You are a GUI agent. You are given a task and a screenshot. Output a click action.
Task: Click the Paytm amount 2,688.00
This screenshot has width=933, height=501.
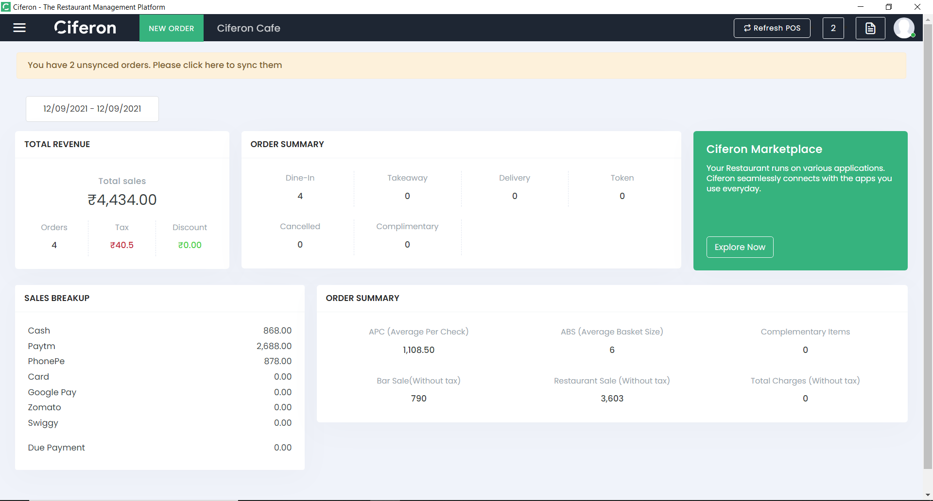tap(274, 346)
